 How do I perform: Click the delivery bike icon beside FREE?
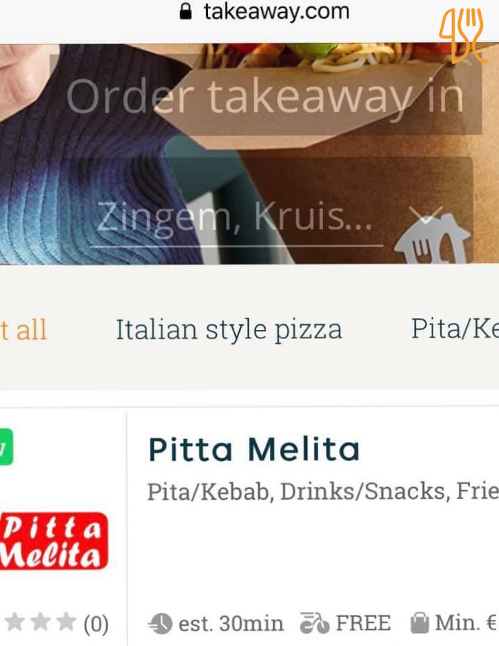click(315, 622)
